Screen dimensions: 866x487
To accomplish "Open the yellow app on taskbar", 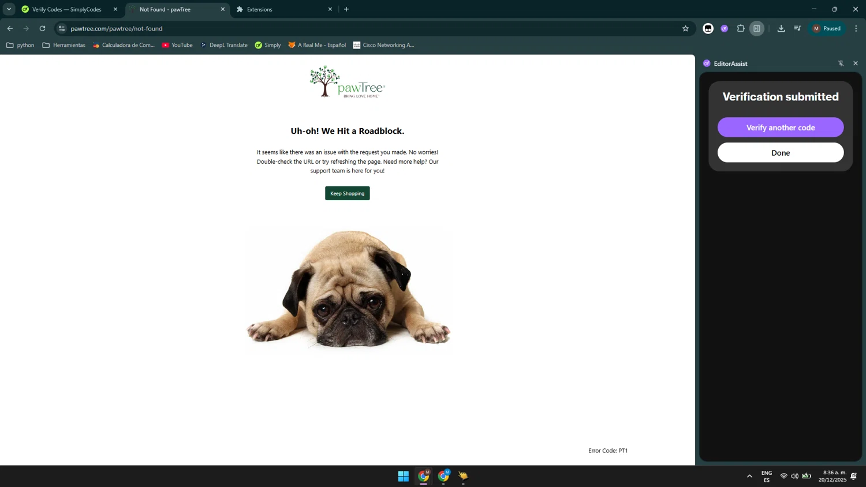I will (463, 476).
